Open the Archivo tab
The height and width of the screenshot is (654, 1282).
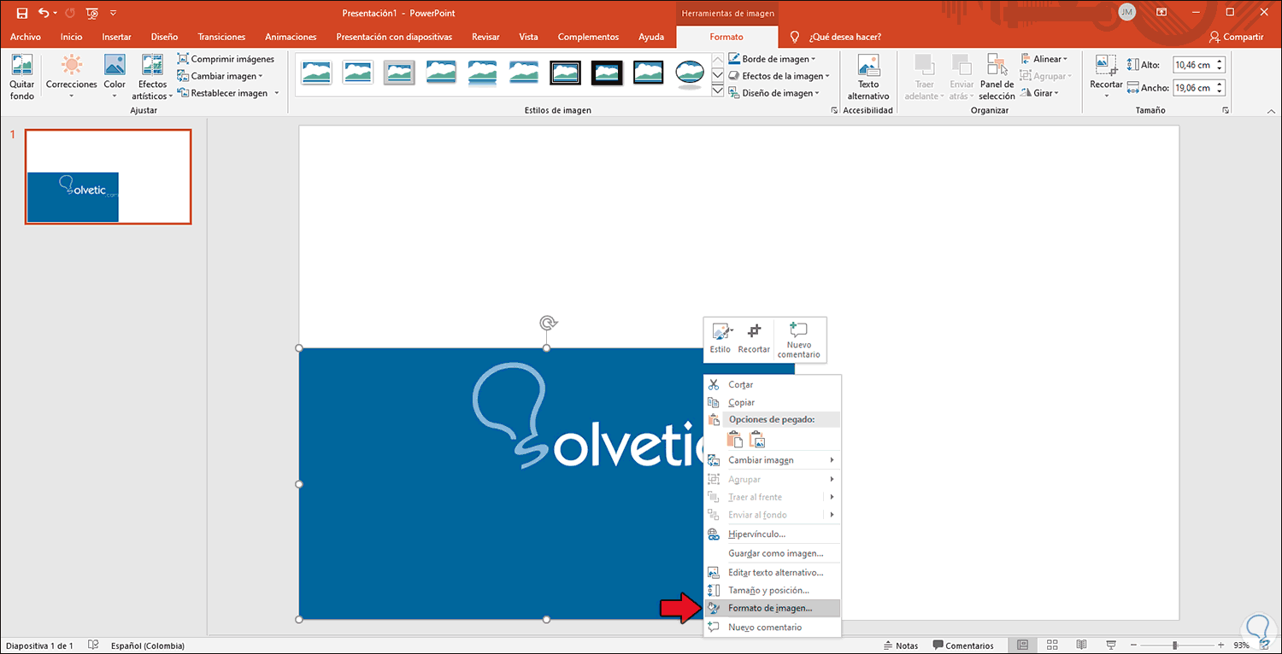(26, 37)
